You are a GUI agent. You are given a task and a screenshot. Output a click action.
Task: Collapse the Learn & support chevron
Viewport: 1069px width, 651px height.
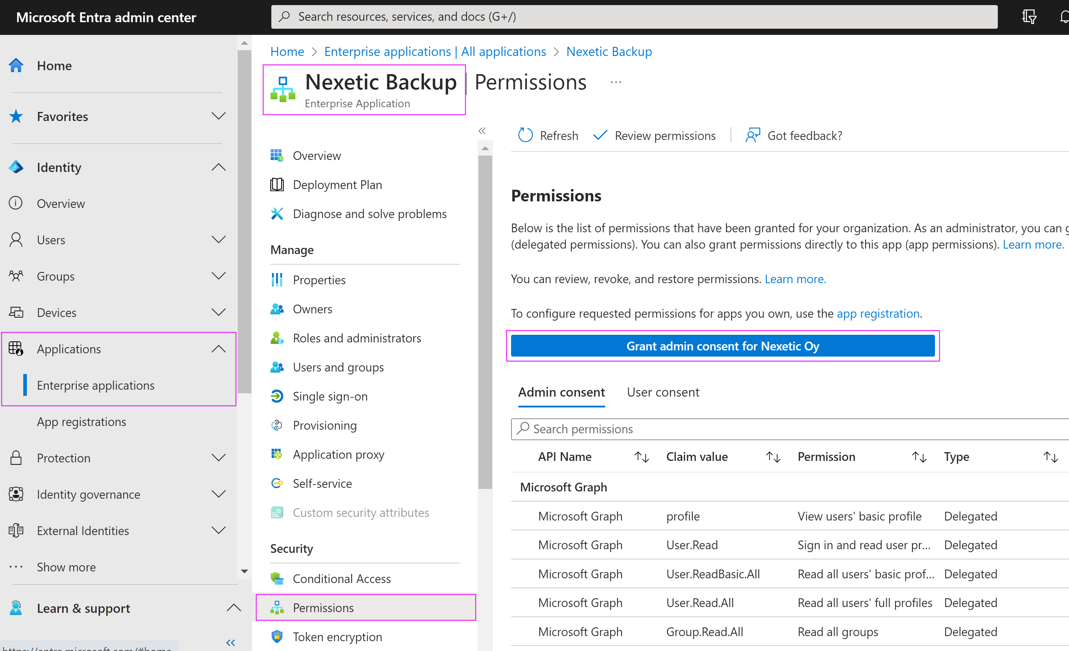pyautogui.click(x=234, y=608)
